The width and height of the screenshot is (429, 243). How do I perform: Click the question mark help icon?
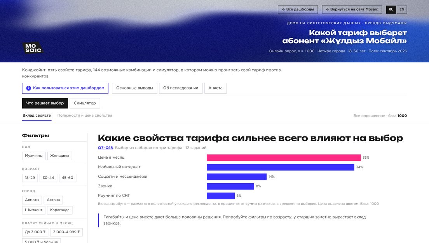[x=28, y=88]
